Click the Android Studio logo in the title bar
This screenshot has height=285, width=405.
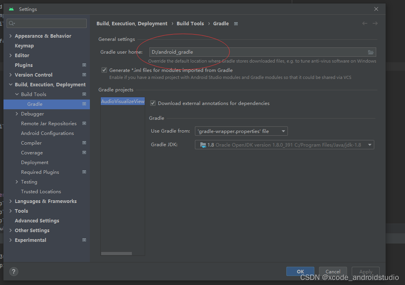point(11,9)
